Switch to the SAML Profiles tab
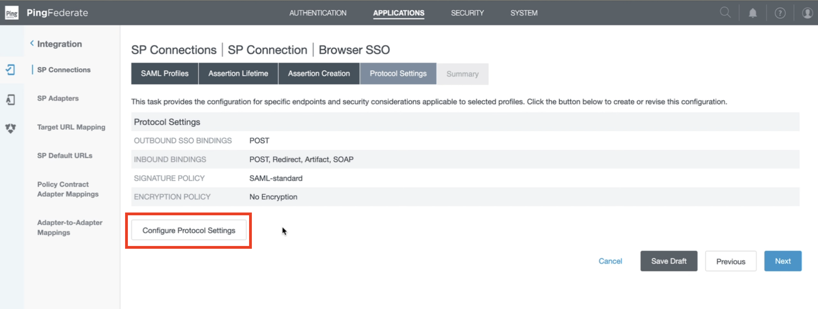This screenshot has width=818, height=309. coord(164,73)
